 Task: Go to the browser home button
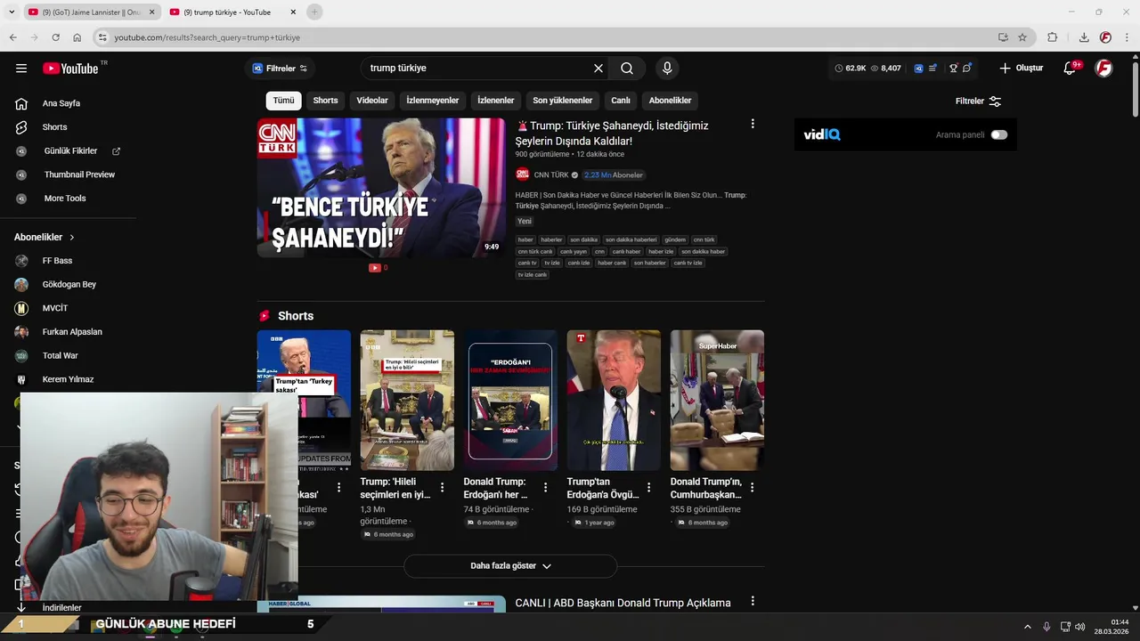[x=77, y=37]
